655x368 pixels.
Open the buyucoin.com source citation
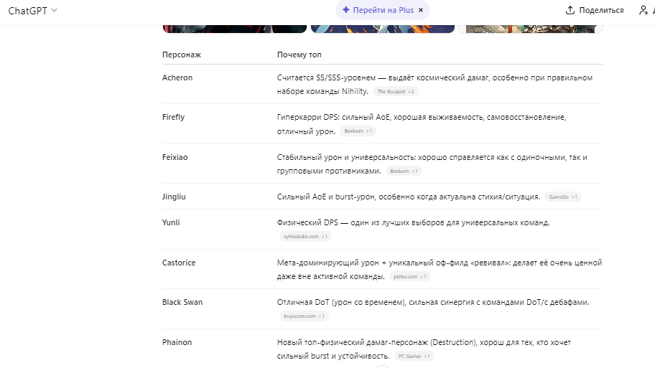click(x=303, y=316)
